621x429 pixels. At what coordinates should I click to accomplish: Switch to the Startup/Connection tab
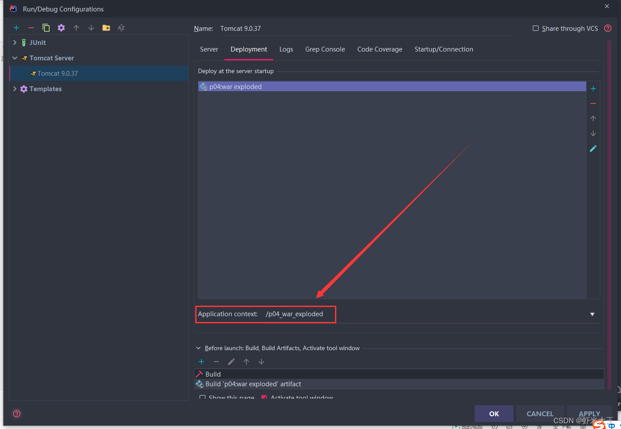tap(444, 49)
